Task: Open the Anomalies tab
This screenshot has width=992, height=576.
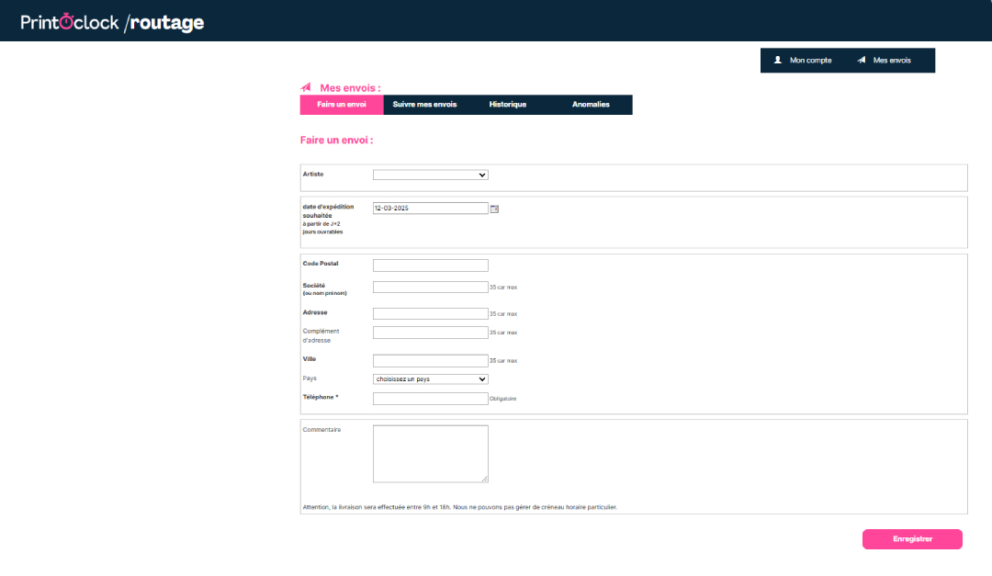Action: coord(591,105)
